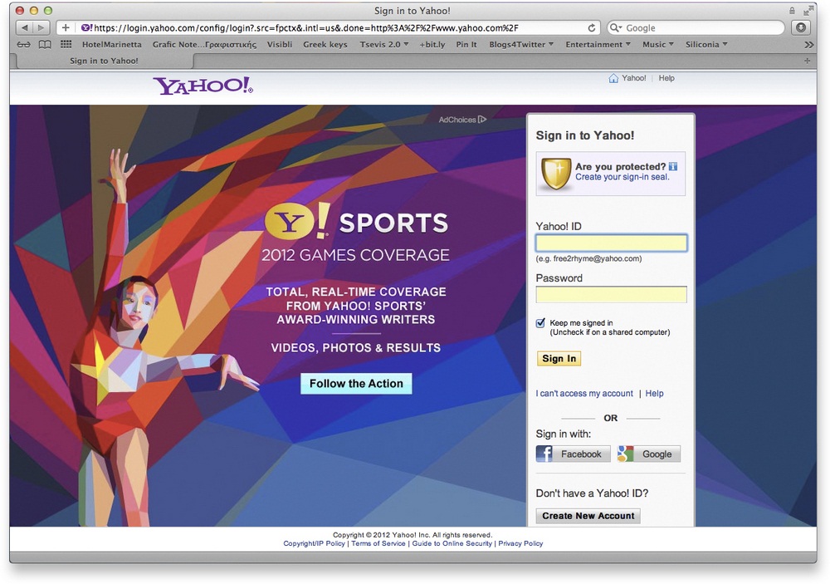Click the Yahoo! home house icon
The width and height of the screenshot is (830, 584).
tap(613, 78)
